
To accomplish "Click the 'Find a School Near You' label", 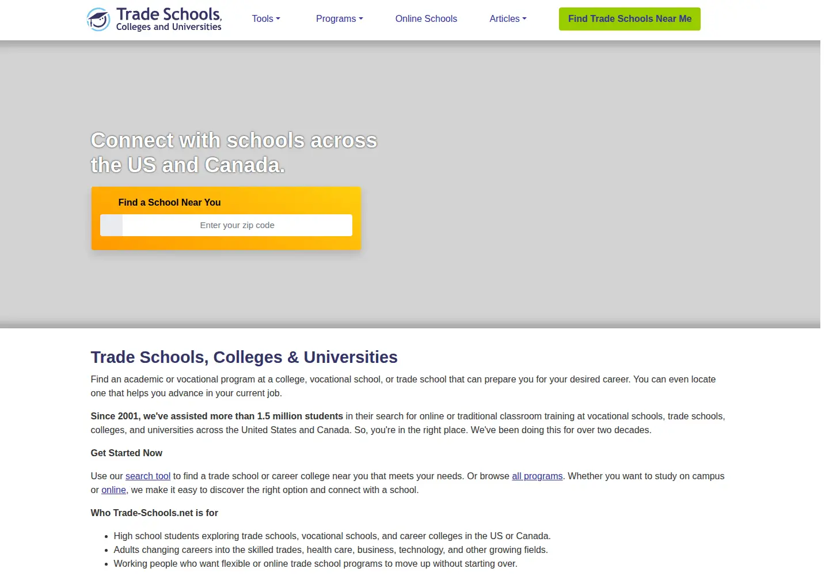I will 169,203.
